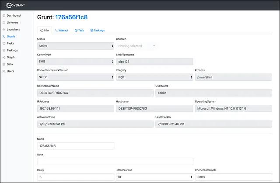Open the JitterPercent dropdown showing 10

tap(154, 177)
